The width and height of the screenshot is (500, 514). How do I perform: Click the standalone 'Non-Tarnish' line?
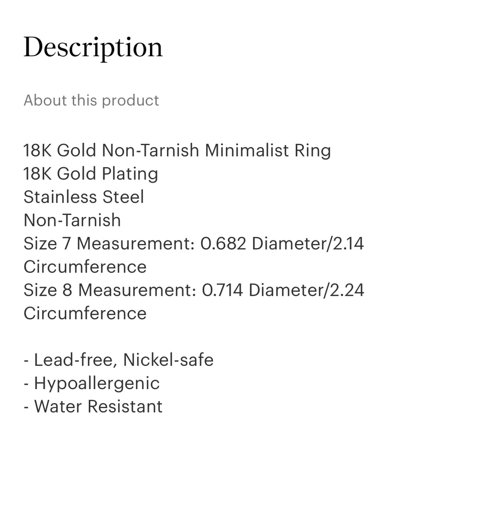72,220
